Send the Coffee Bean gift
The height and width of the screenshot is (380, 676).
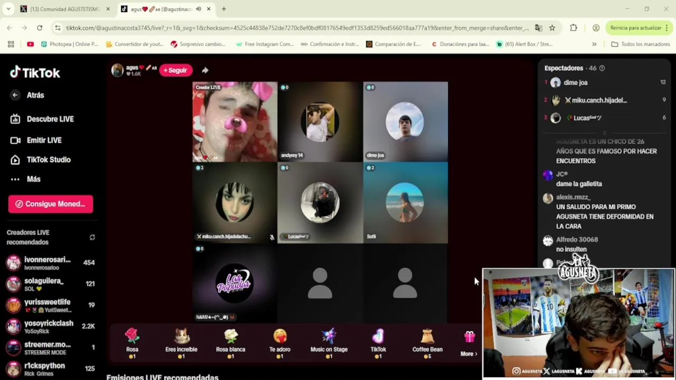point(427,344)
